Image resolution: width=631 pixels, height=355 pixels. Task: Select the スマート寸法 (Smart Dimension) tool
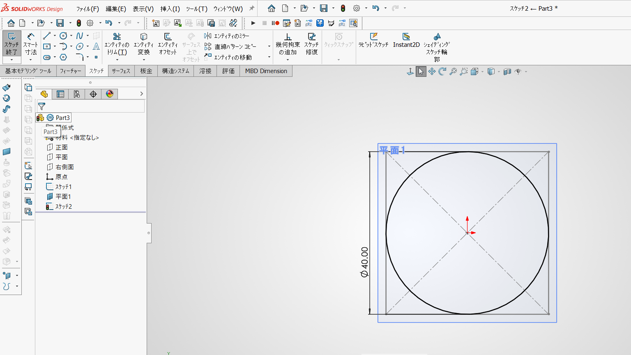click(x=30, y=44)
